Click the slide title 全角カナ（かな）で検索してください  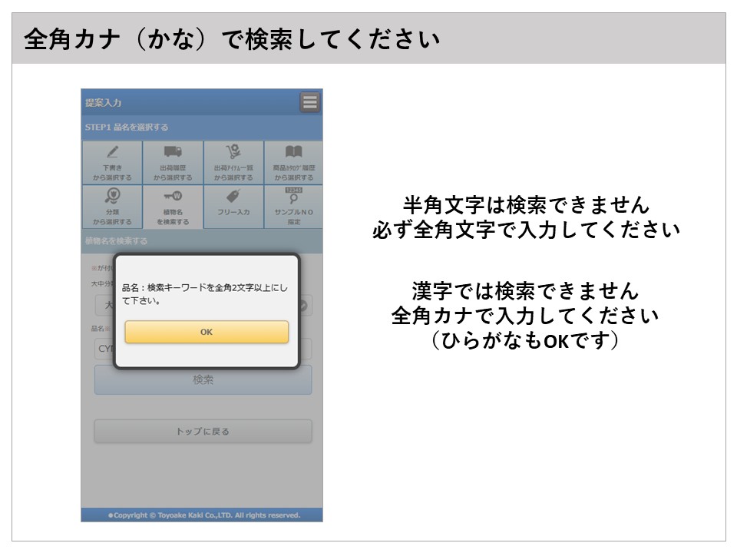point(232,38)
